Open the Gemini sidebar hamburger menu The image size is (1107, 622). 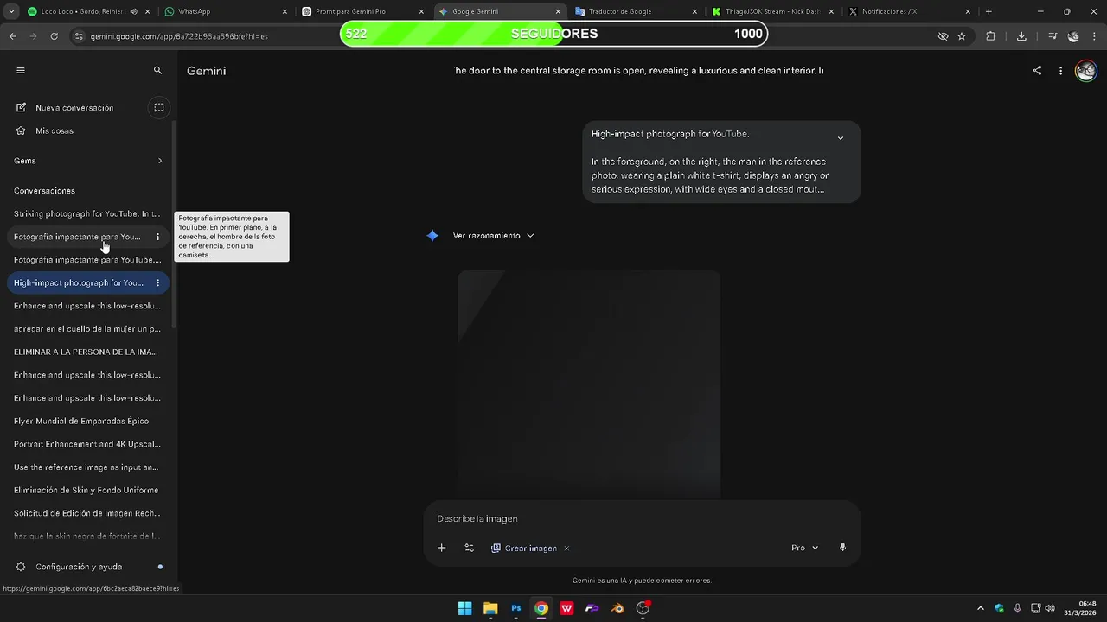21,71
